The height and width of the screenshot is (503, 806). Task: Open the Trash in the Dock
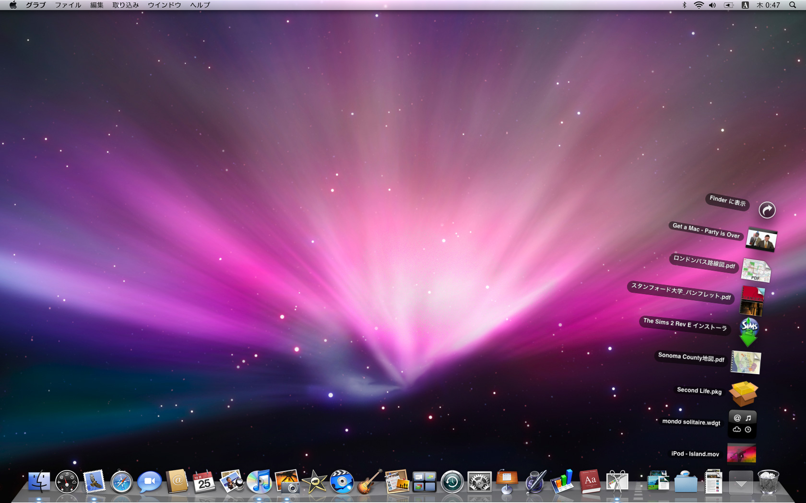click(768, 482)
